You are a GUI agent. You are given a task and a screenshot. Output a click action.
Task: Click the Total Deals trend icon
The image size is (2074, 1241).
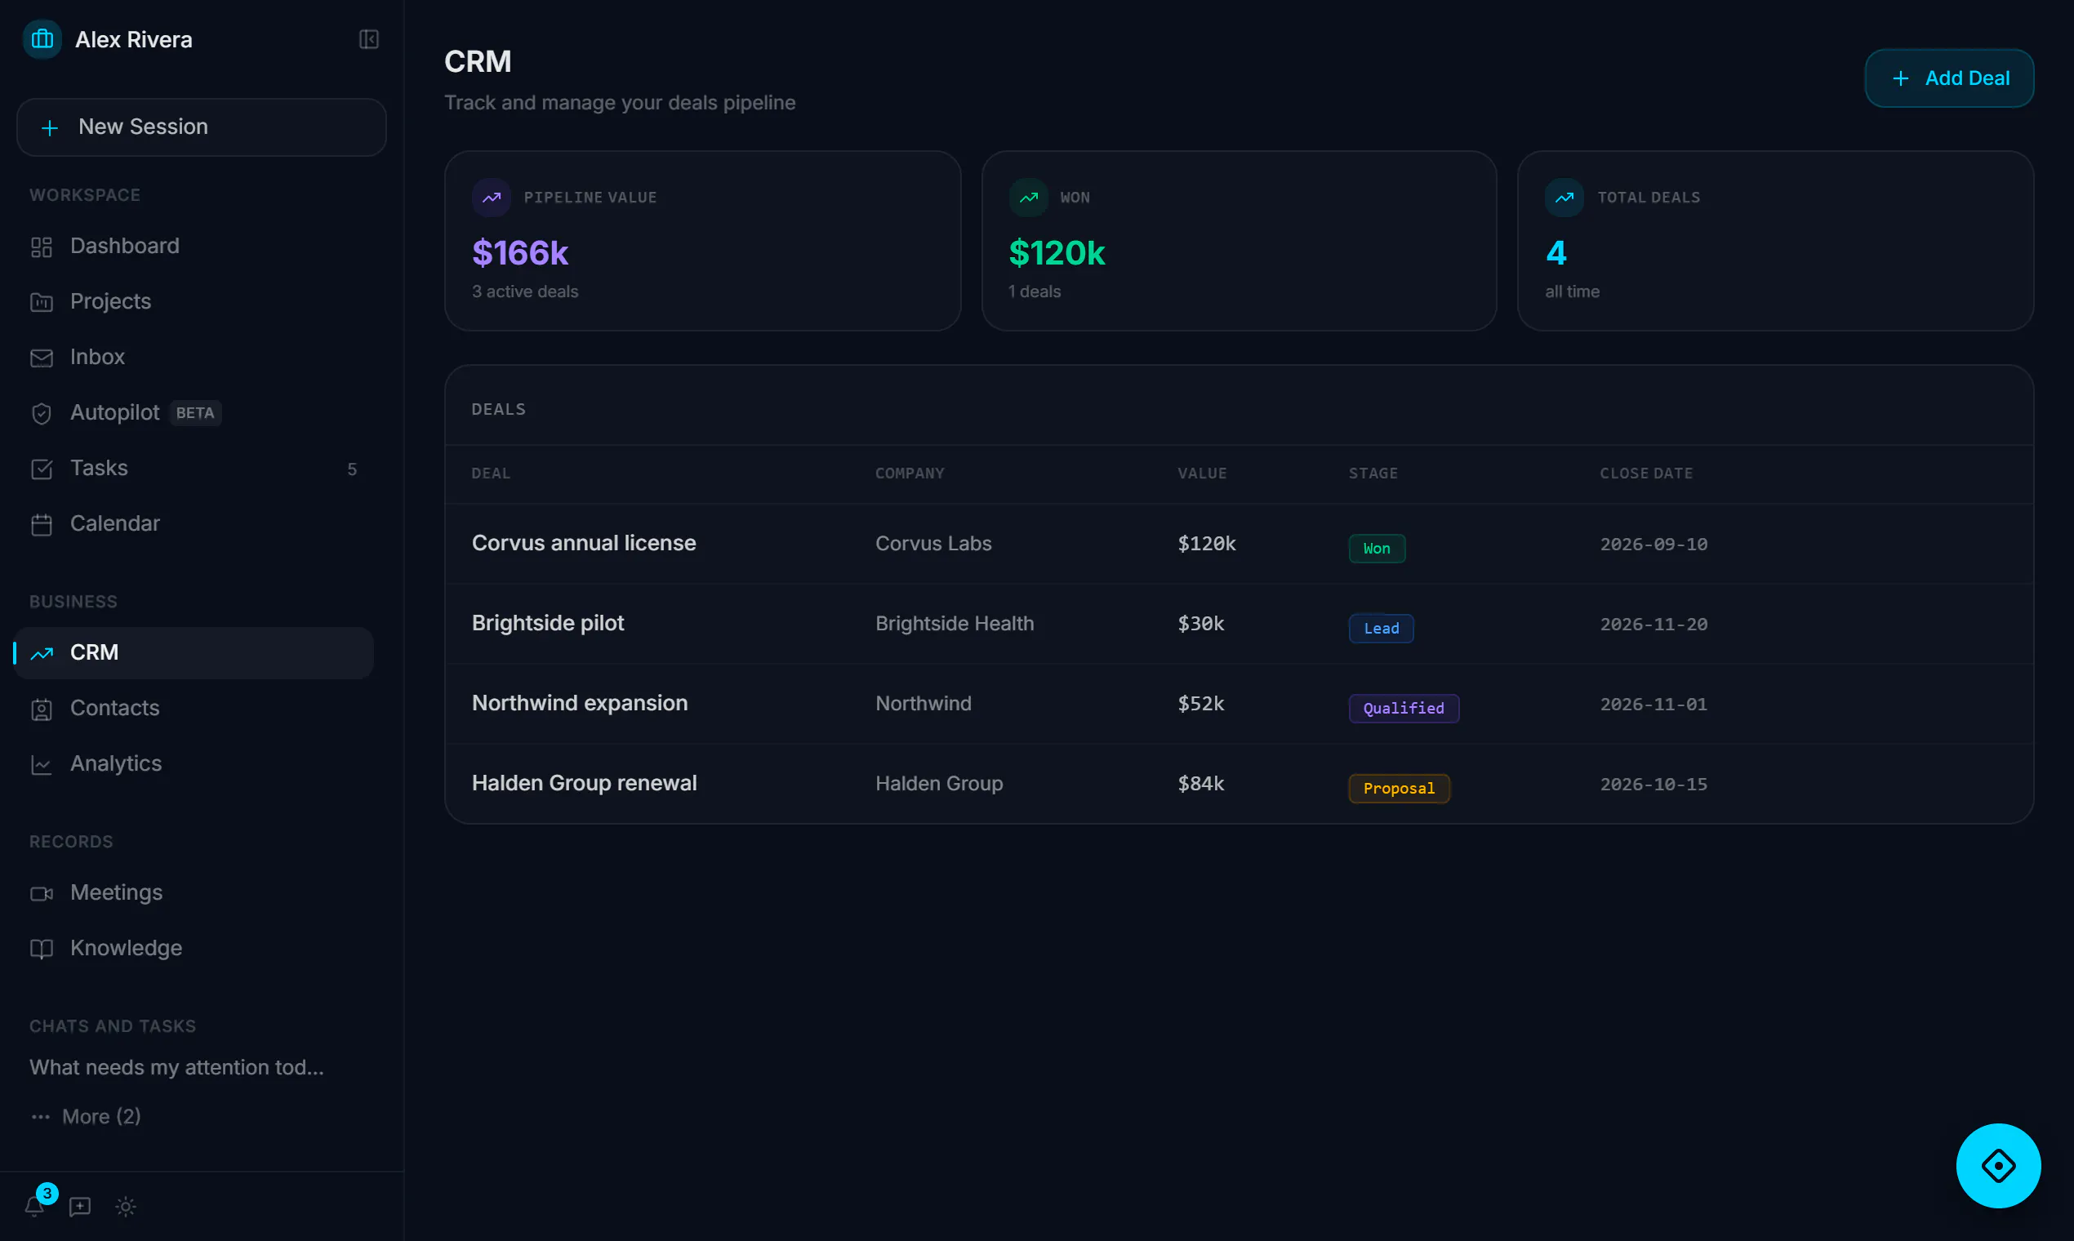tap(1564, 198)
